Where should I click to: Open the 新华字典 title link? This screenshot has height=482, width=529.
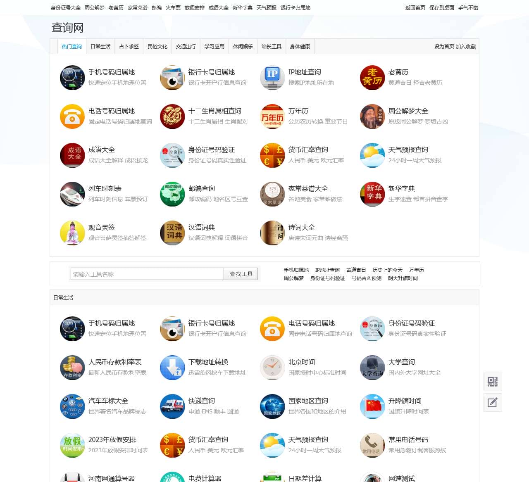[401, 189]
